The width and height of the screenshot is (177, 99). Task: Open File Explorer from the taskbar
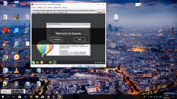click(x=37, y=97)
